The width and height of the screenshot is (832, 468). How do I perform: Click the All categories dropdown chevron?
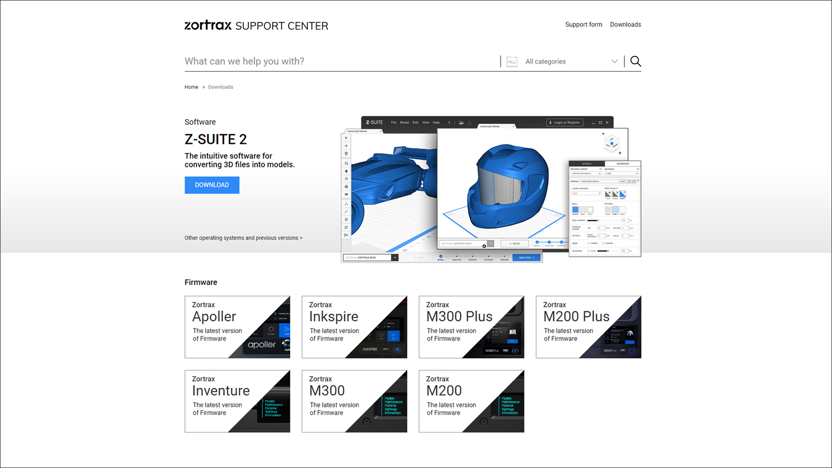(x=614, y=61)
